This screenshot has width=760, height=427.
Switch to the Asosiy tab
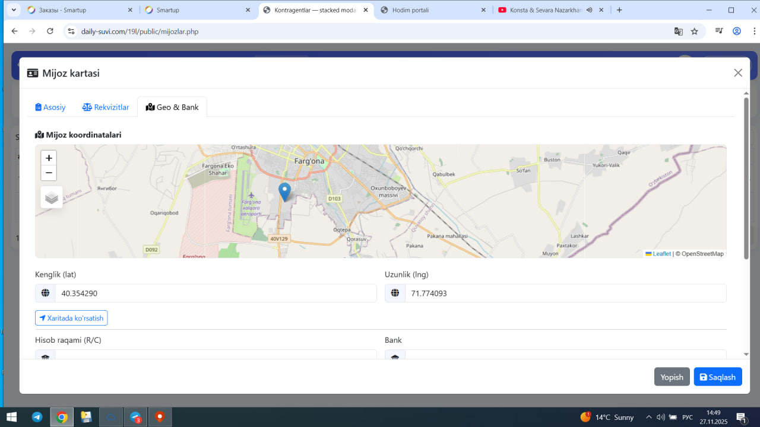(50, 107)
